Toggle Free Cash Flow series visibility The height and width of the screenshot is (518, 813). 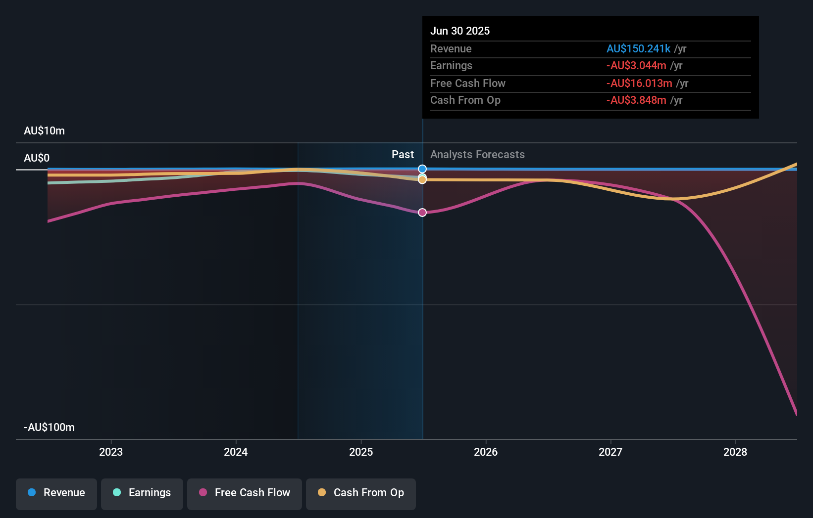click(244, 493)
